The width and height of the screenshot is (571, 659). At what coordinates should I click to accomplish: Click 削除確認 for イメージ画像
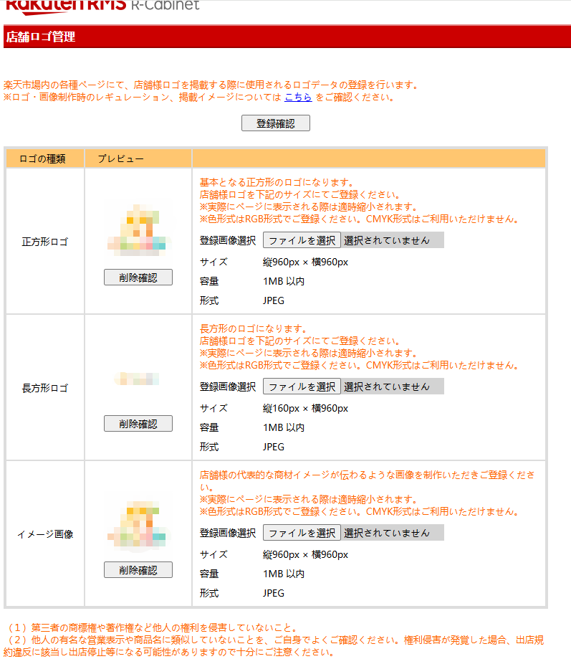point(138,570)
